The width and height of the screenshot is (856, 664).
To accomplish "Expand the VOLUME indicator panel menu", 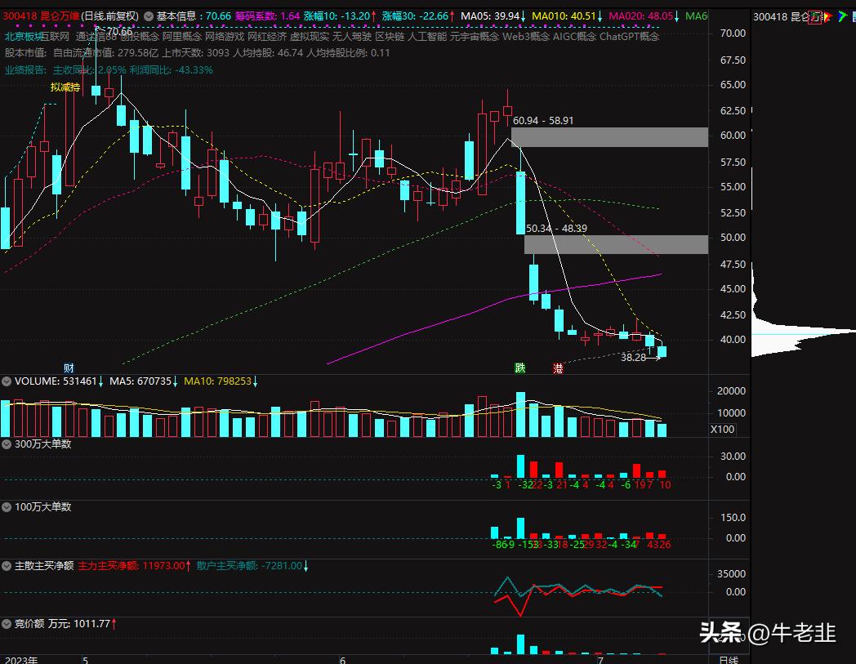I will (7, 381).
